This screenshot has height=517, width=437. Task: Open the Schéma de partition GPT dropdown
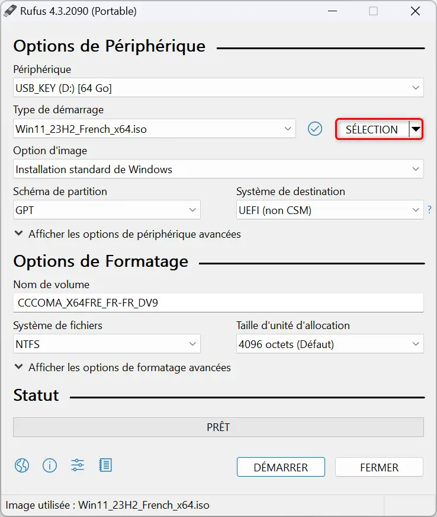[107, 210]
